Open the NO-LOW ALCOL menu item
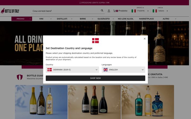 125,19
